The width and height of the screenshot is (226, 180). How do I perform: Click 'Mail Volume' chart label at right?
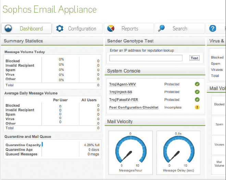pyautogui.click(x=219, y=164)
